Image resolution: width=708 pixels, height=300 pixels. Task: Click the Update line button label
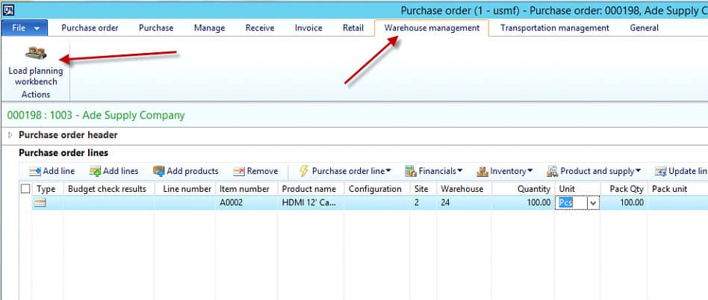(x=688, y=172)
